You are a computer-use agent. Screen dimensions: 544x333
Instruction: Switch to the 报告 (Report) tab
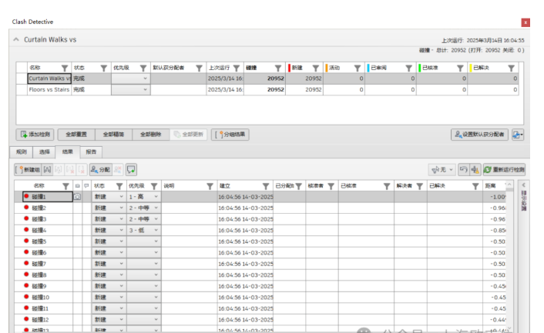click(x=90, y=152)
